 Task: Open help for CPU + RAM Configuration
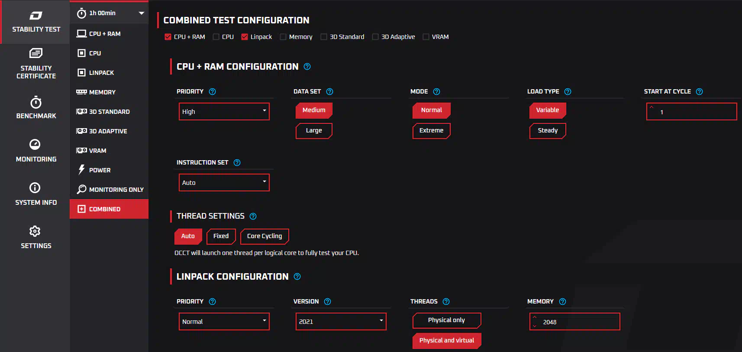coord(307,66)
